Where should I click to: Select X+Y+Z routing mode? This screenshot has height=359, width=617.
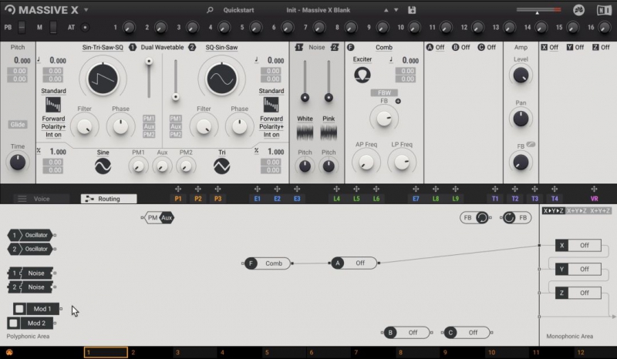[x=600, y=211]
